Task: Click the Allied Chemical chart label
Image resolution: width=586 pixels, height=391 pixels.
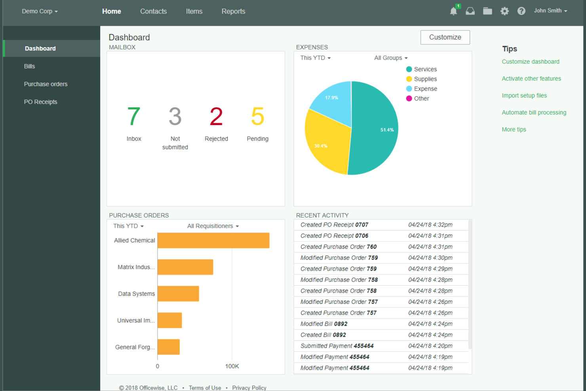Action: 135,240
